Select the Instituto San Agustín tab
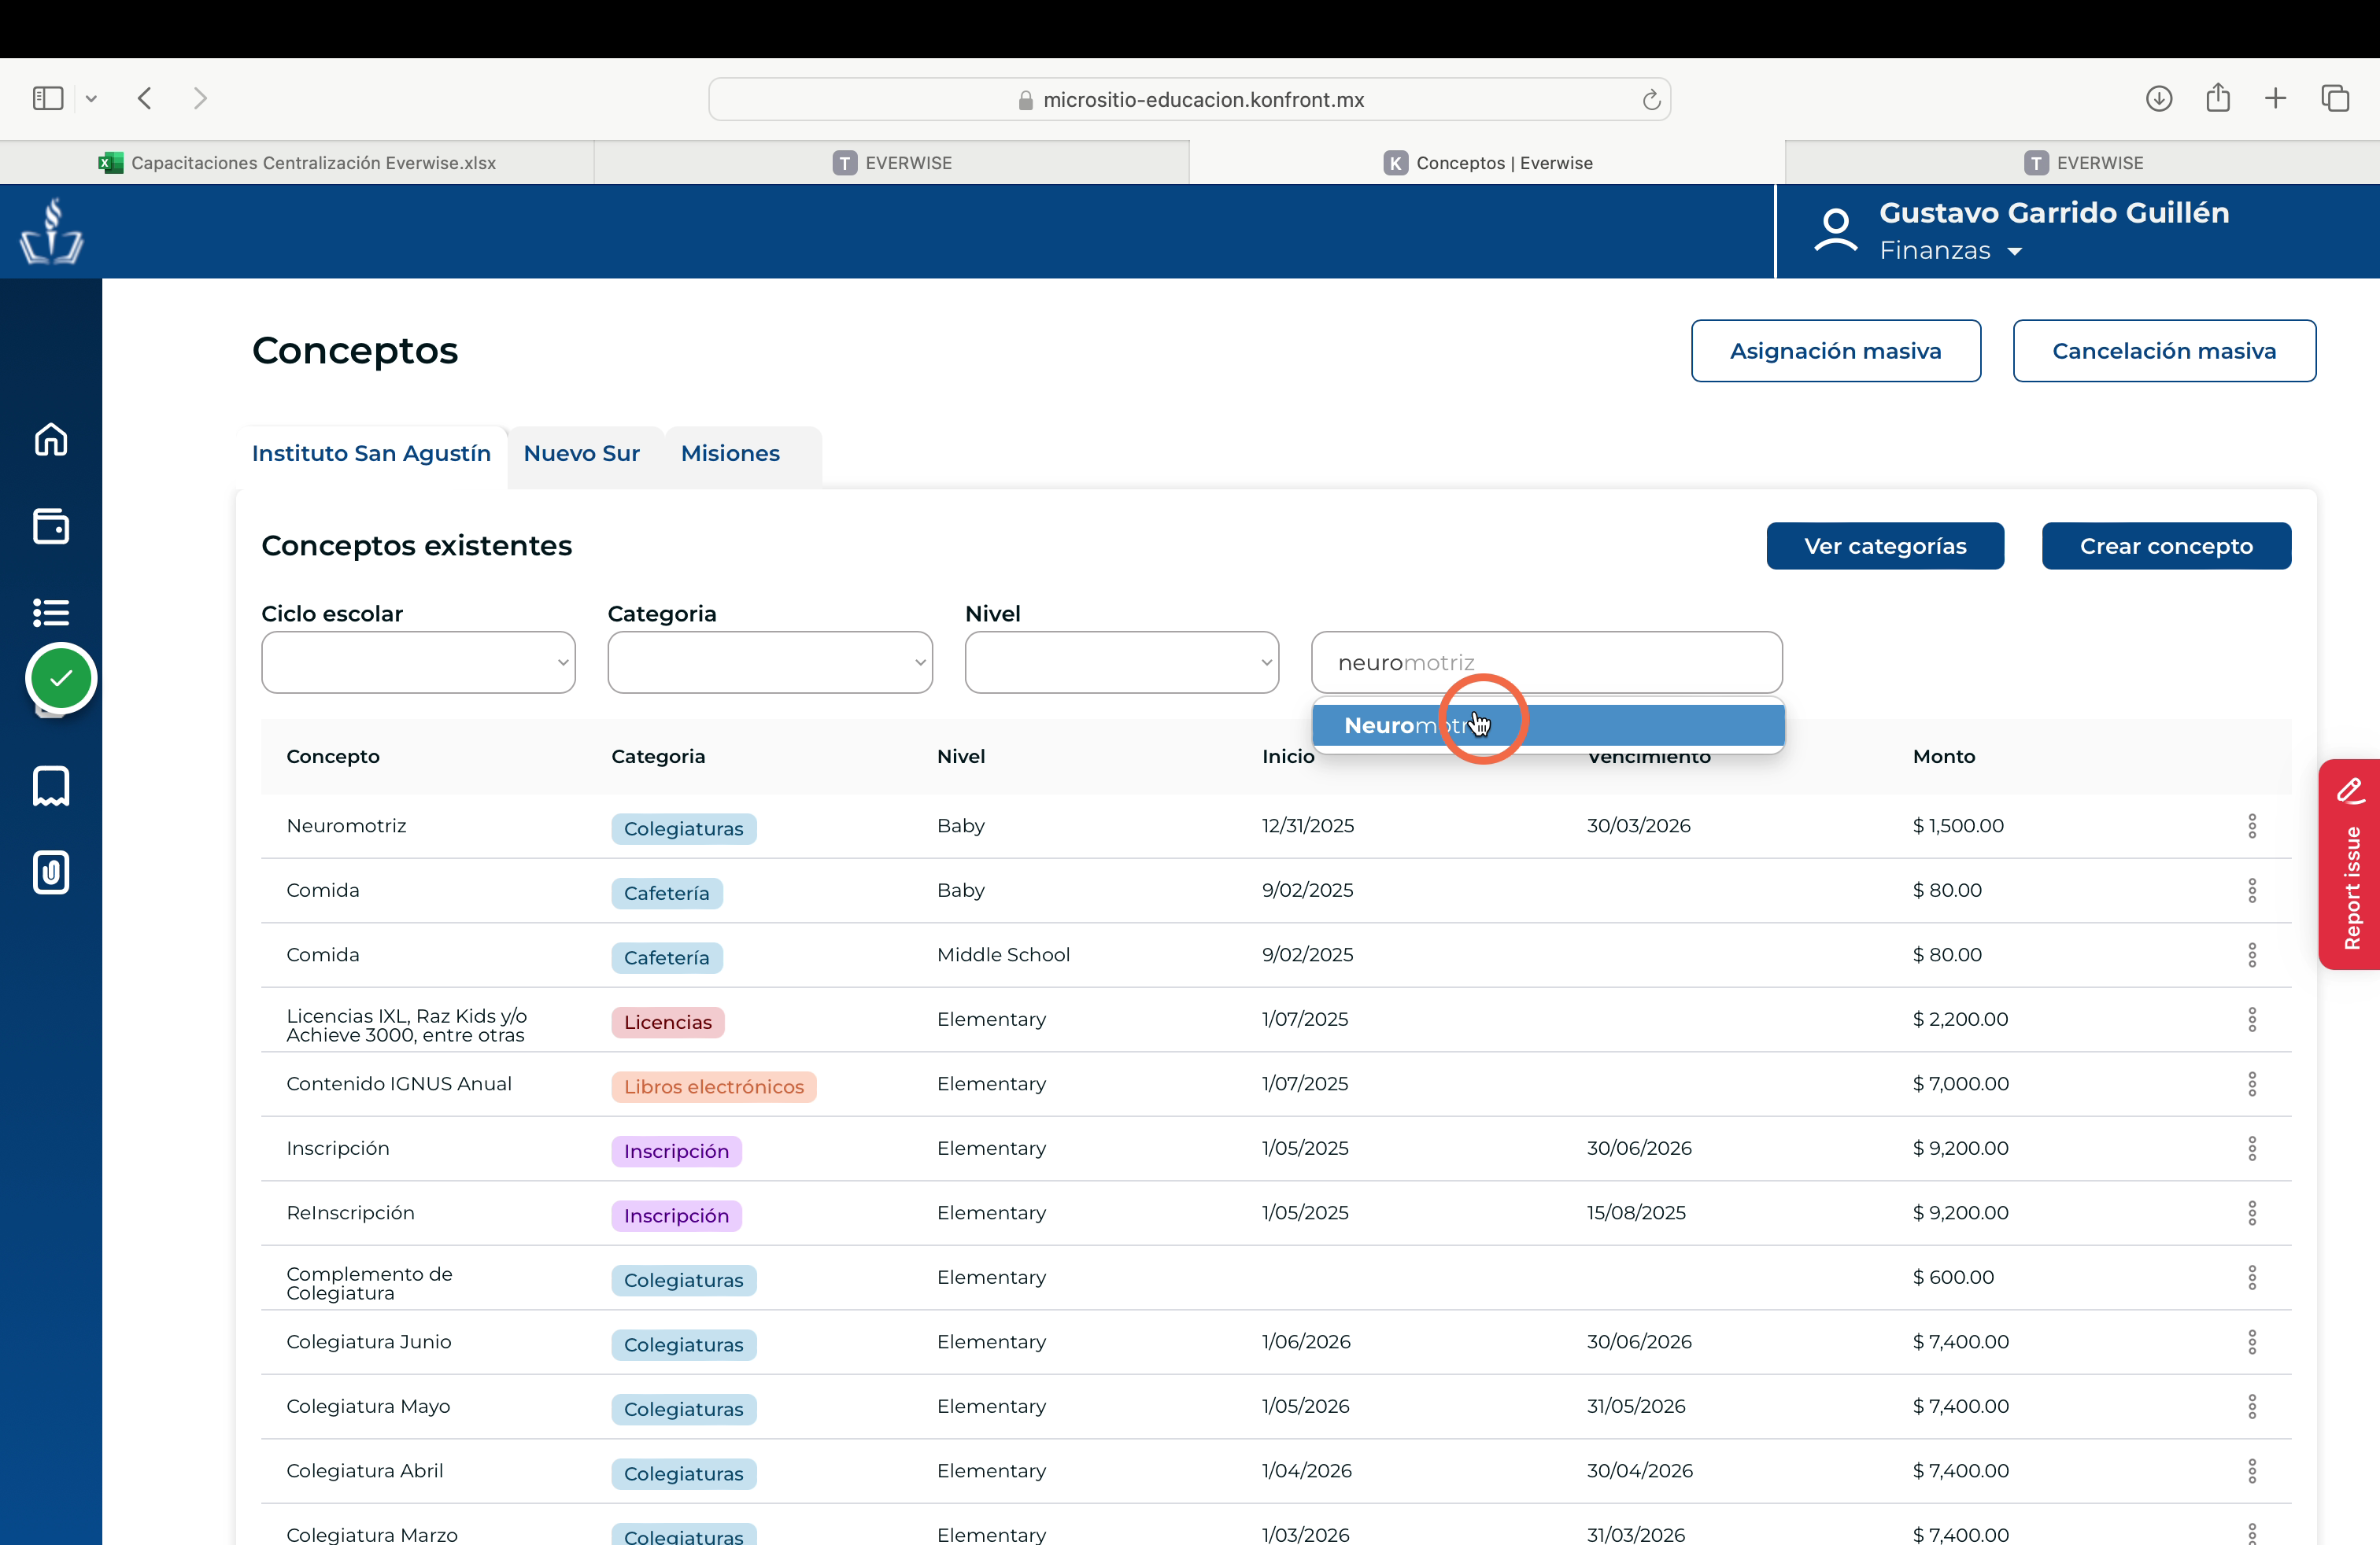This screenshot has width=2380, height=1545. [372, 454]
